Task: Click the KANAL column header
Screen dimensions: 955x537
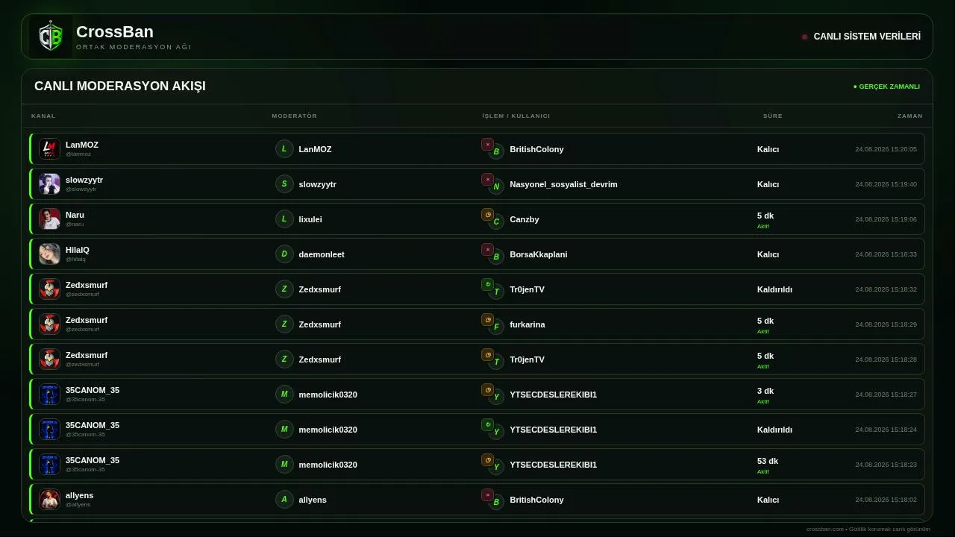Action: (43, 116)
